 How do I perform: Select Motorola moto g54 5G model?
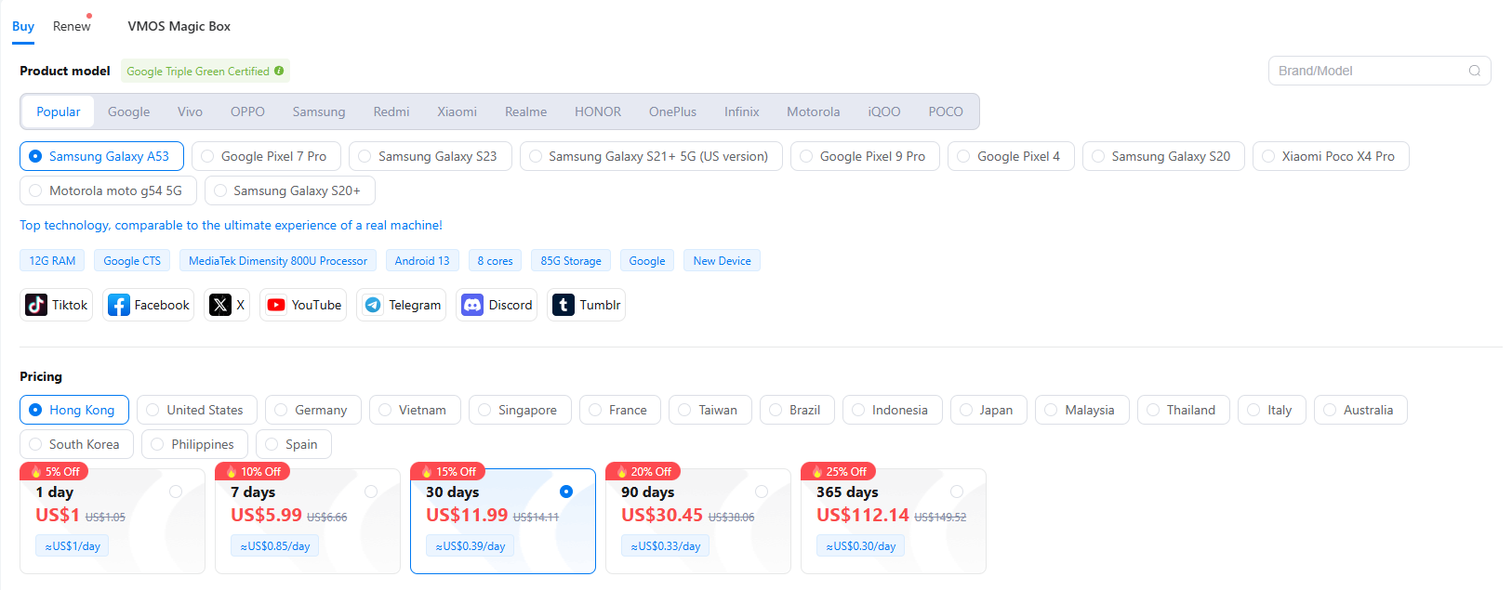(x=108, y=190)
